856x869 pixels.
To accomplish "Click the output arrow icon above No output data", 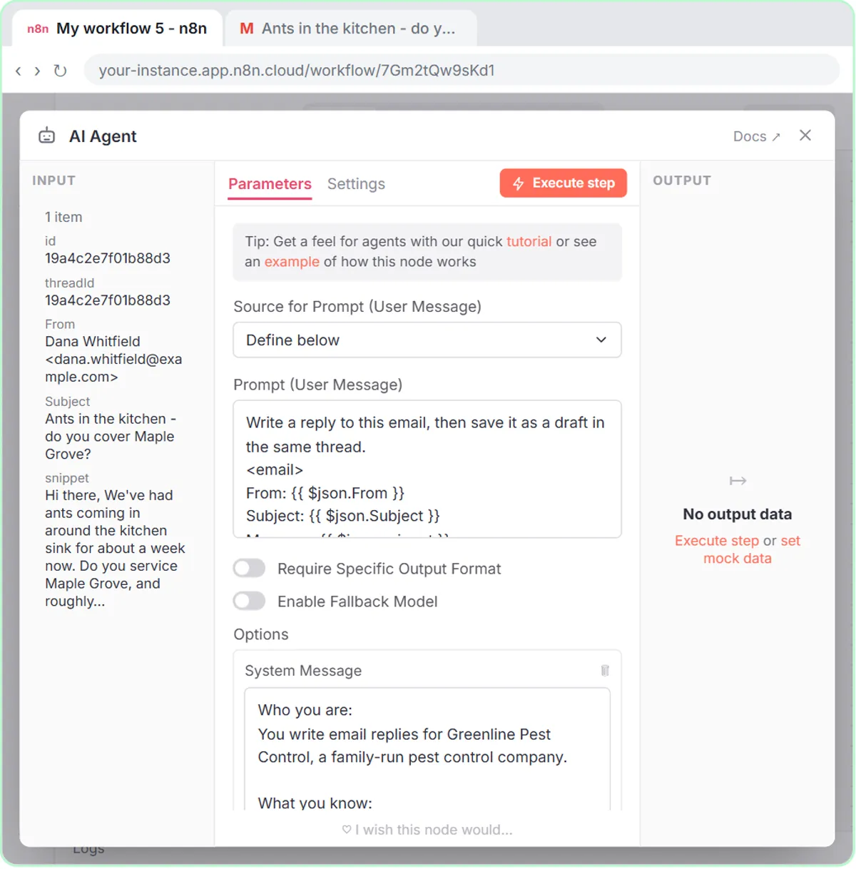I will click(x=738, y=481).
